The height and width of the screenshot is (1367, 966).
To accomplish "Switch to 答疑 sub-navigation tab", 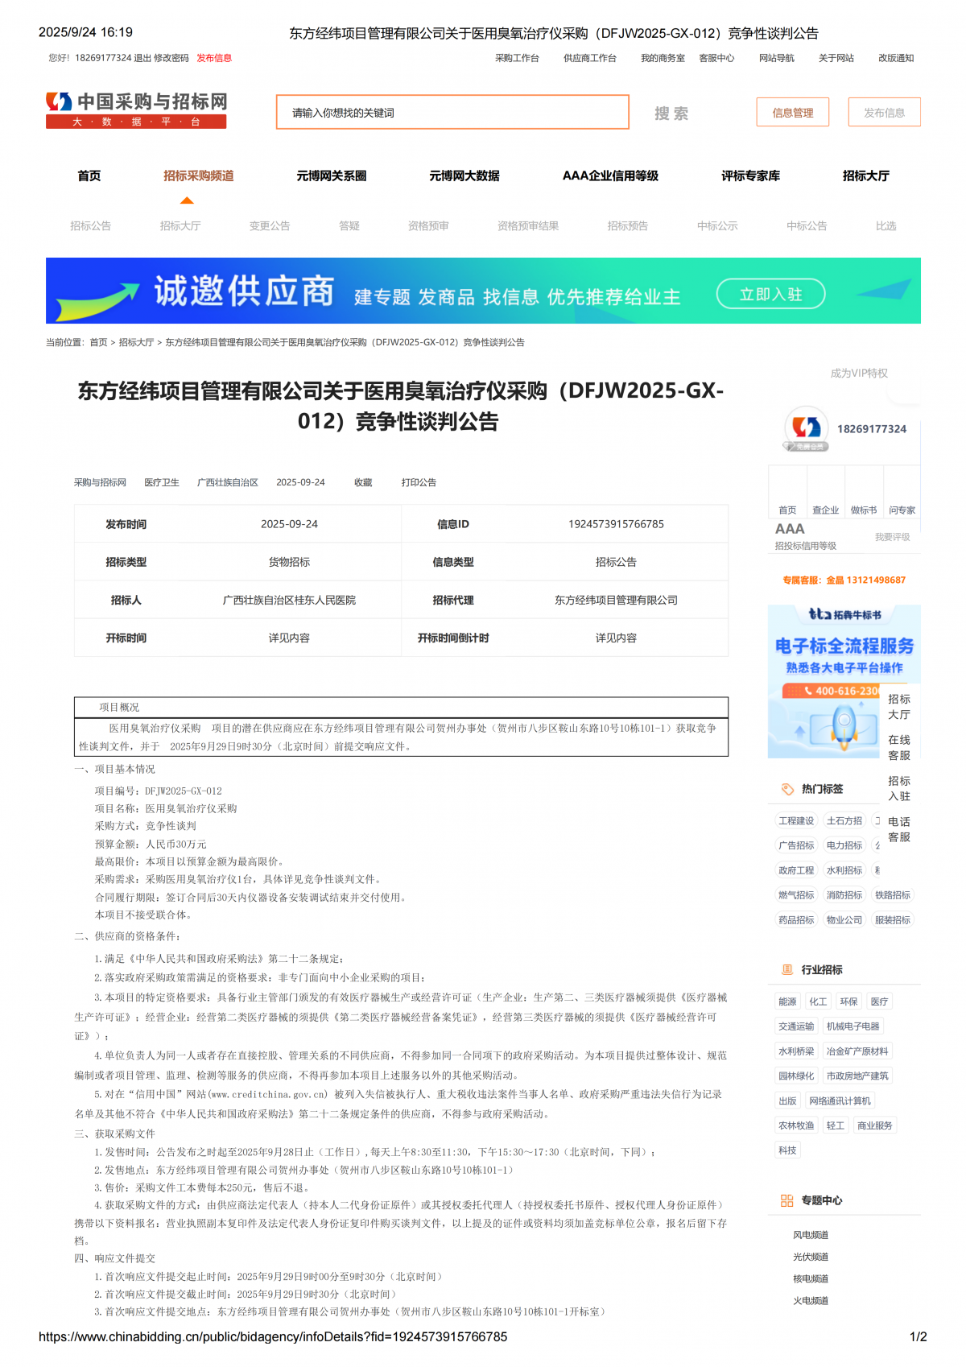I will (x=349, y=226).
